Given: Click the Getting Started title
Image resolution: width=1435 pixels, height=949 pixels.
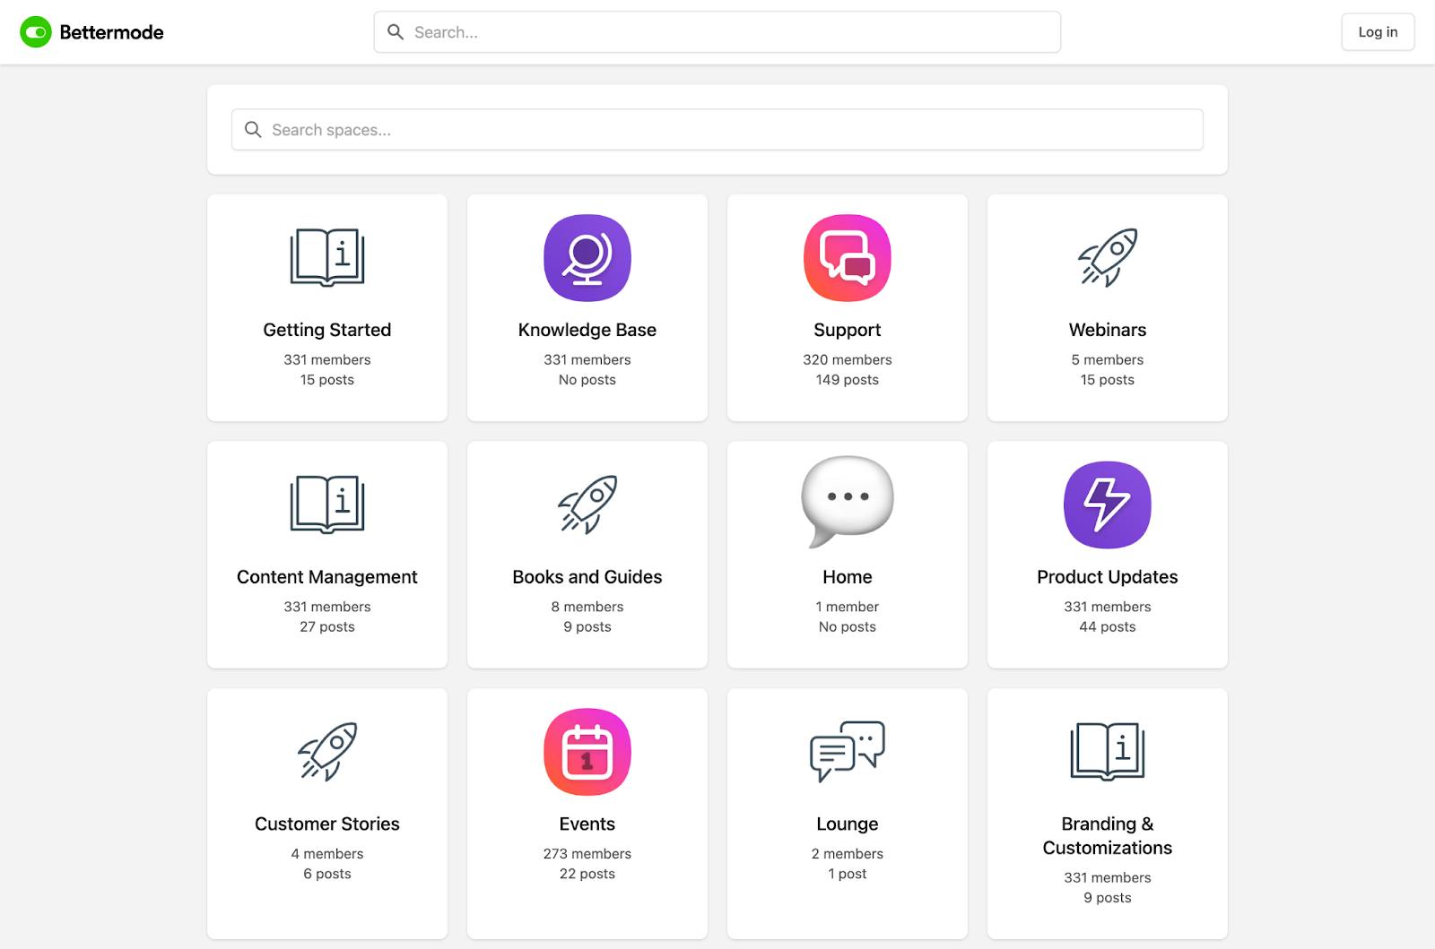Looking at the screenshot, I should 327,330.
